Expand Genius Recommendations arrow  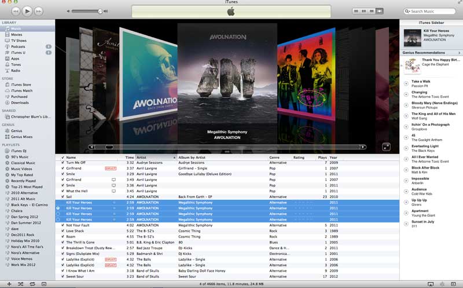pyautogui.click(x=459, y=53)
